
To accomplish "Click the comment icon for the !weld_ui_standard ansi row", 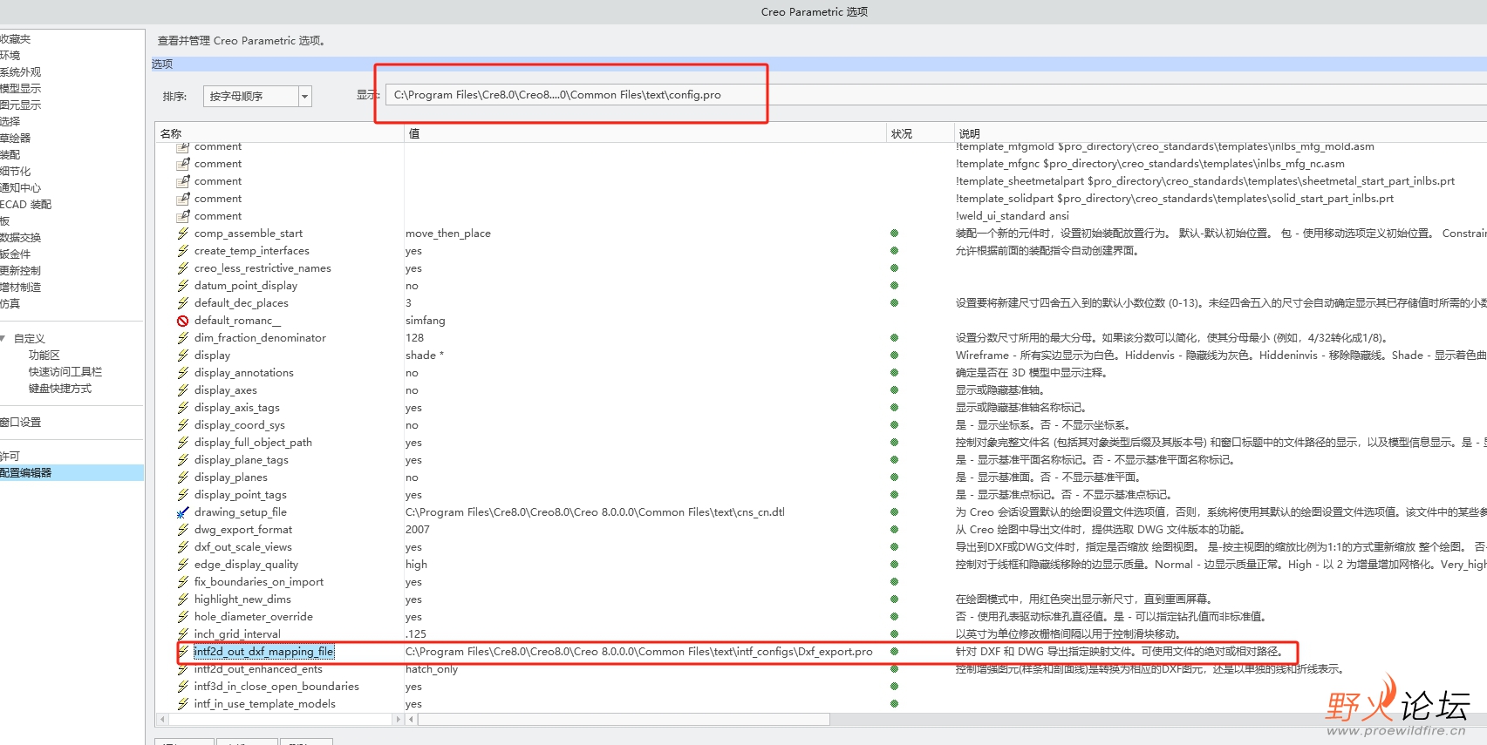I will pyautogui.click(x=183, y=216).
